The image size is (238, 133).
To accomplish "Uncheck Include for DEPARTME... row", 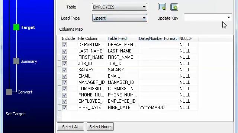I will coord(64,45).
